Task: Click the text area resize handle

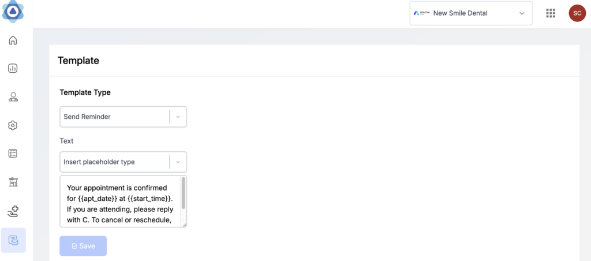Action: click(184, 225)
